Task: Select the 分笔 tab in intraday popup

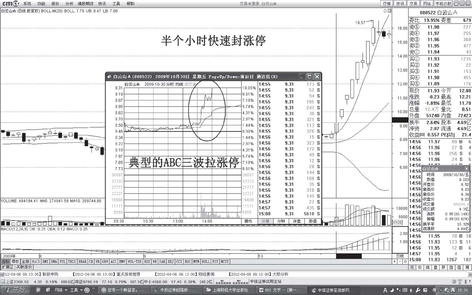Action: pyautogui.click(x=265, y=221)
